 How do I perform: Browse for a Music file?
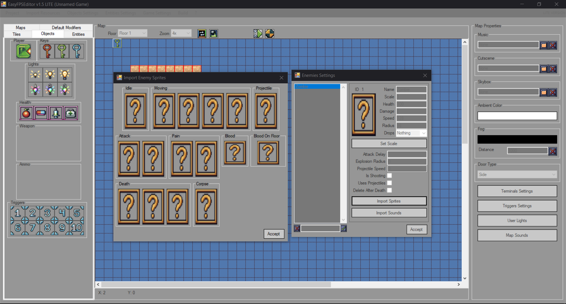pyautogui.click(x=544, y=45)
